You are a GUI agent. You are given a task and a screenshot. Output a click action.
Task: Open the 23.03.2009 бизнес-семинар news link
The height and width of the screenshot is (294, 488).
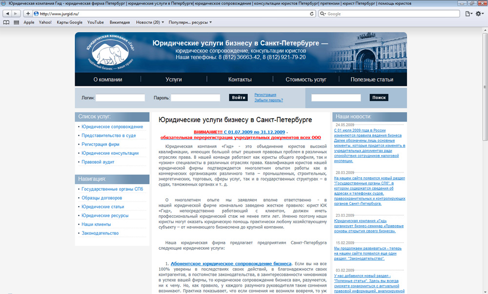(369, 226)
